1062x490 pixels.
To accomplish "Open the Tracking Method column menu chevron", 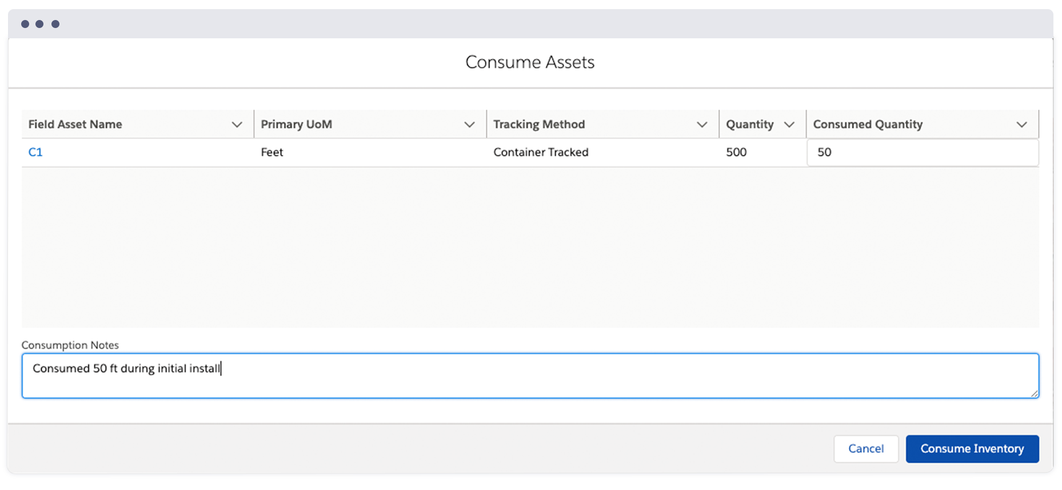I will click(x=702, y=125).
